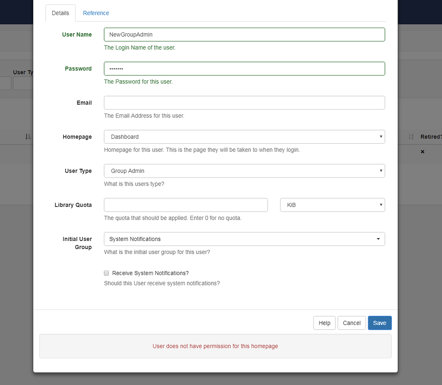The width and height of the screenshot is (442, 385).
Task: Click the sort icon left of Retired column
Action: 411,137
